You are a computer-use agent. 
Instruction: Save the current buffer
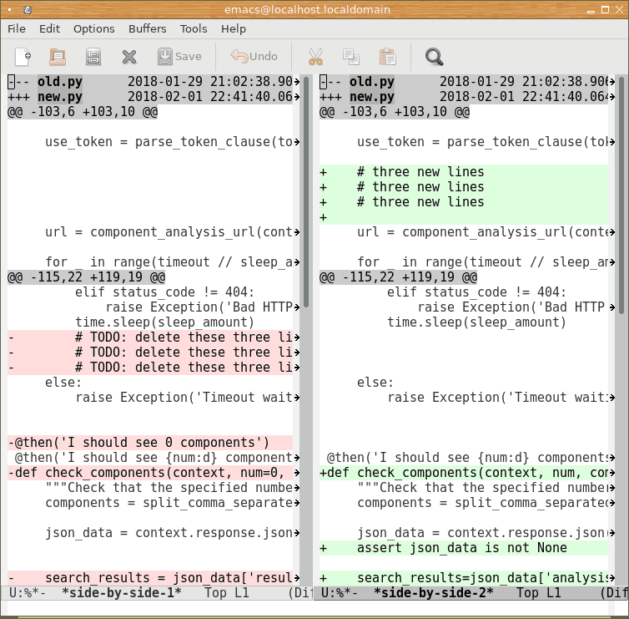[x=179, y=57]
